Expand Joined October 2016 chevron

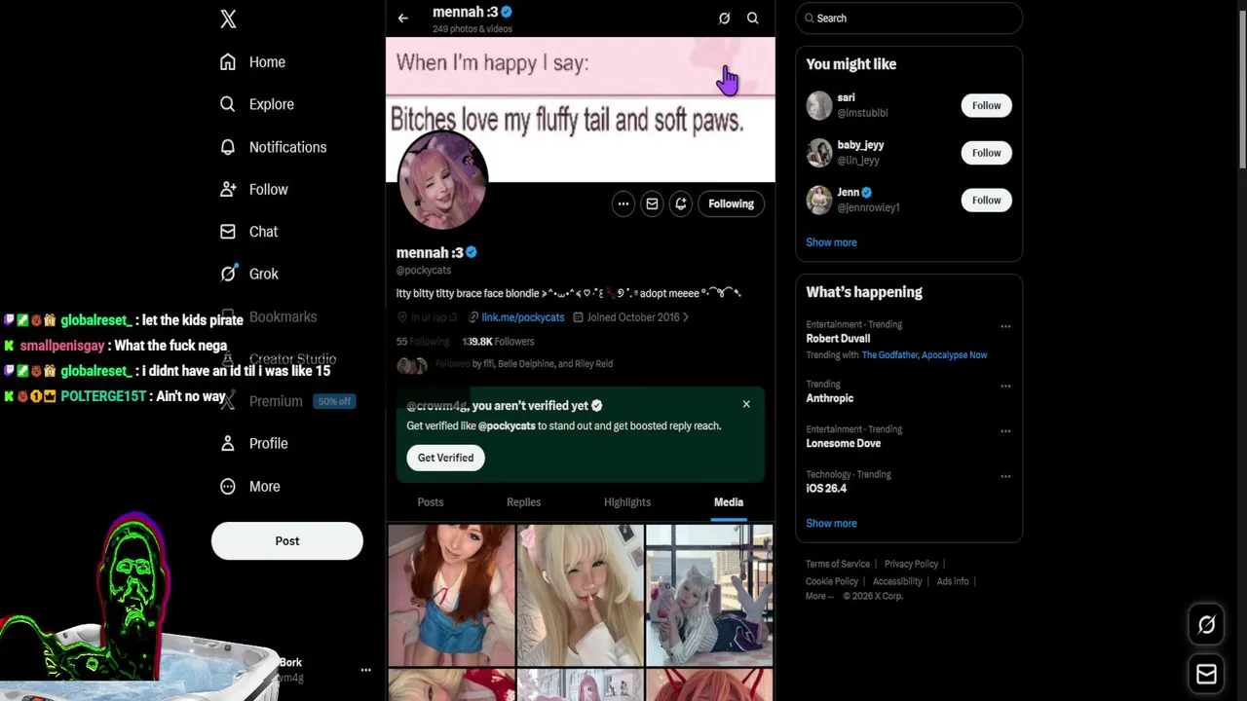685,317
